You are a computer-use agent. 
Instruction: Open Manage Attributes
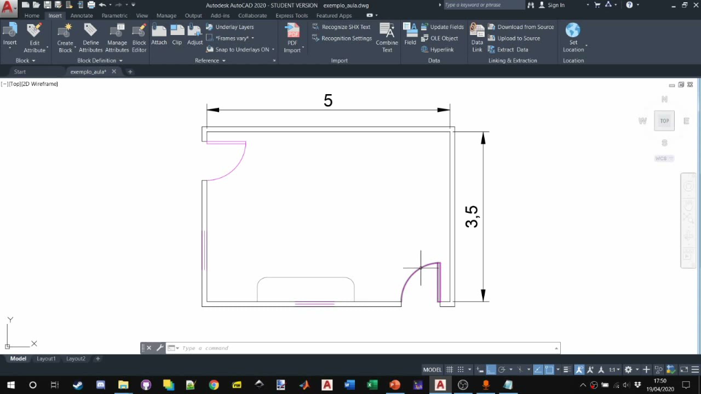117,38
